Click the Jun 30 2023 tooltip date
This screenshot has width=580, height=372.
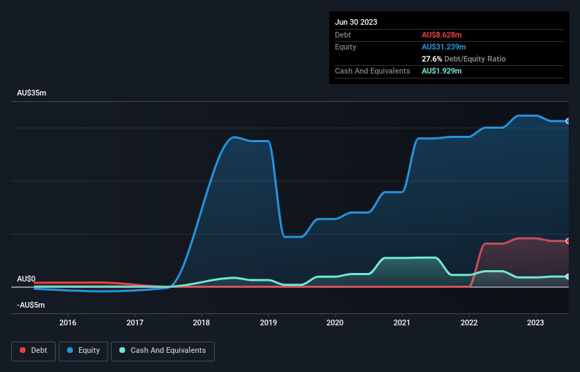(x=356, y=22)
